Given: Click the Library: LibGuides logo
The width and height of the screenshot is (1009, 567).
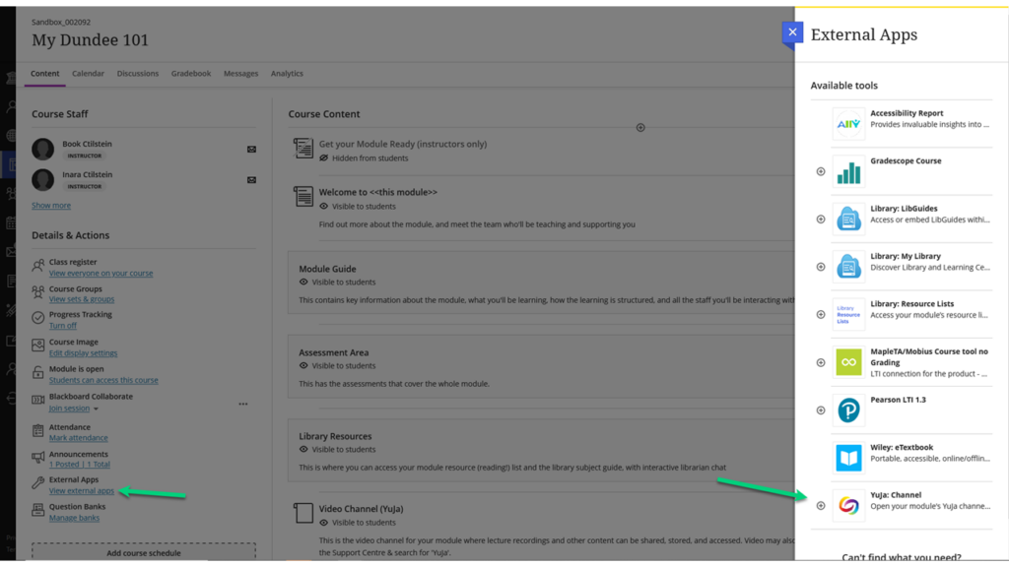Looking at the screenshot, I should (848, 220).
